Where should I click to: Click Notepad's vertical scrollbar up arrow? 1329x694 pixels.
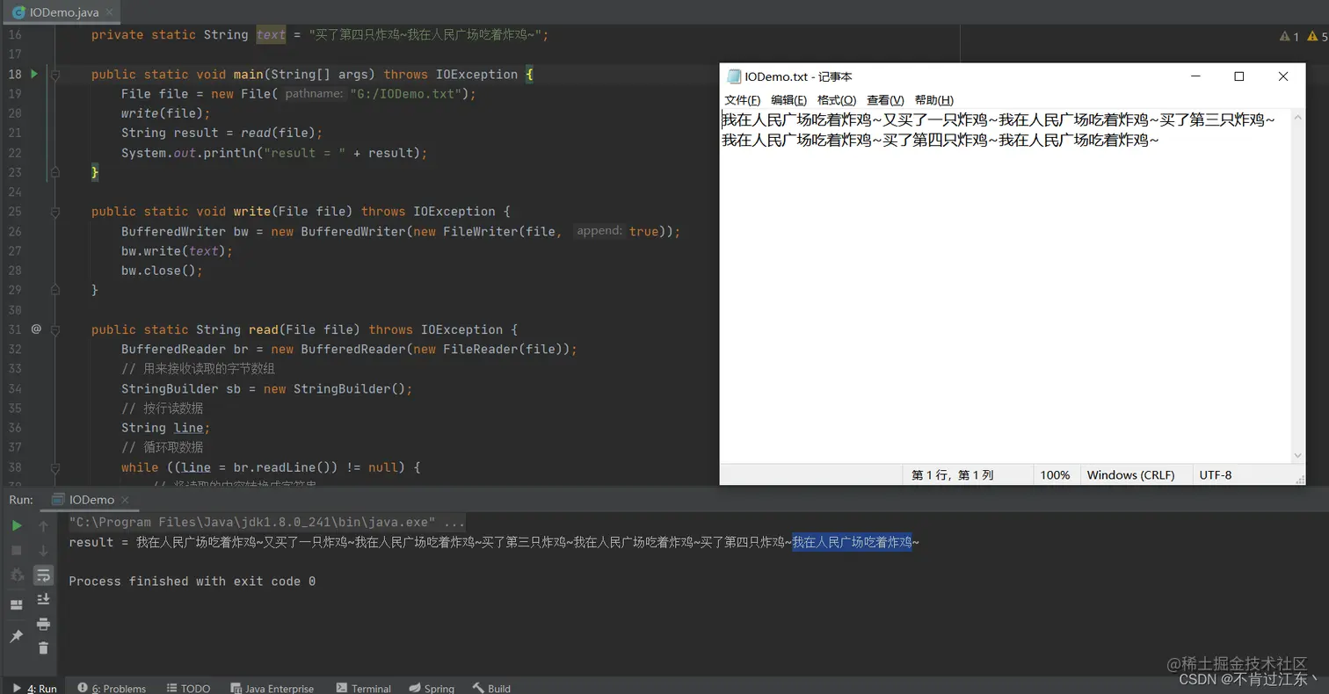tap(1297, 118)
